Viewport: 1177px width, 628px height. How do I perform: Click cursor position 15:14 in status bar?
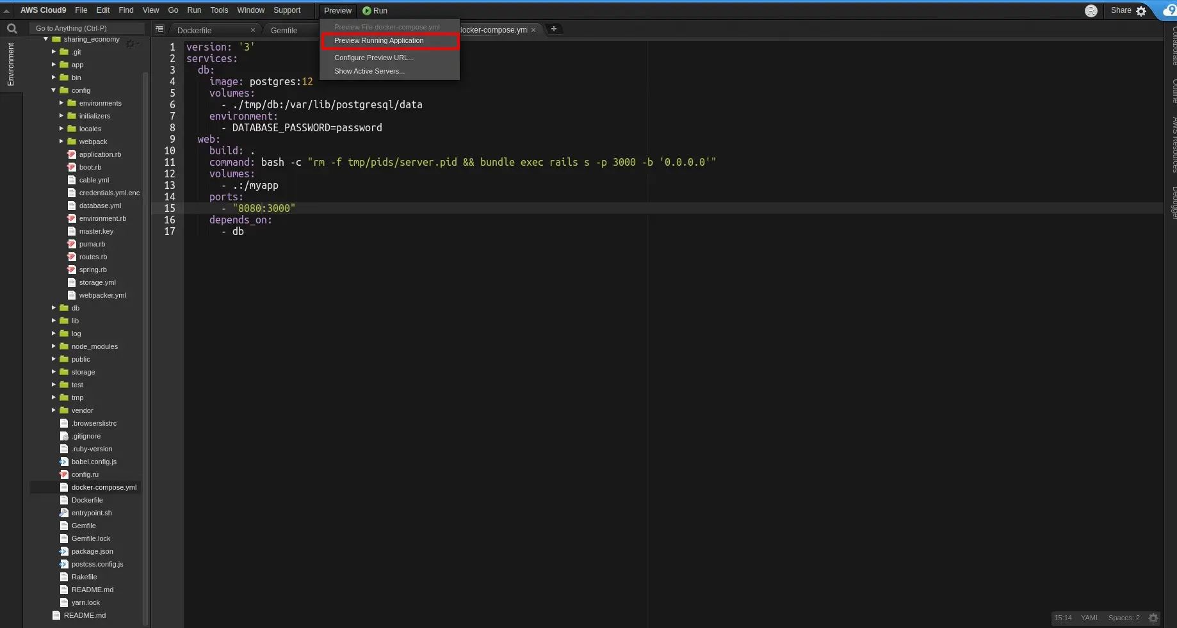(x=1063, y=618)
